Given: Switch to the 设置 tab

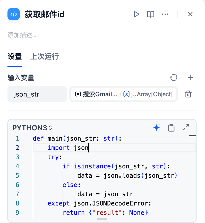Looking at the screenshot, I should click(x=15, y=56).
